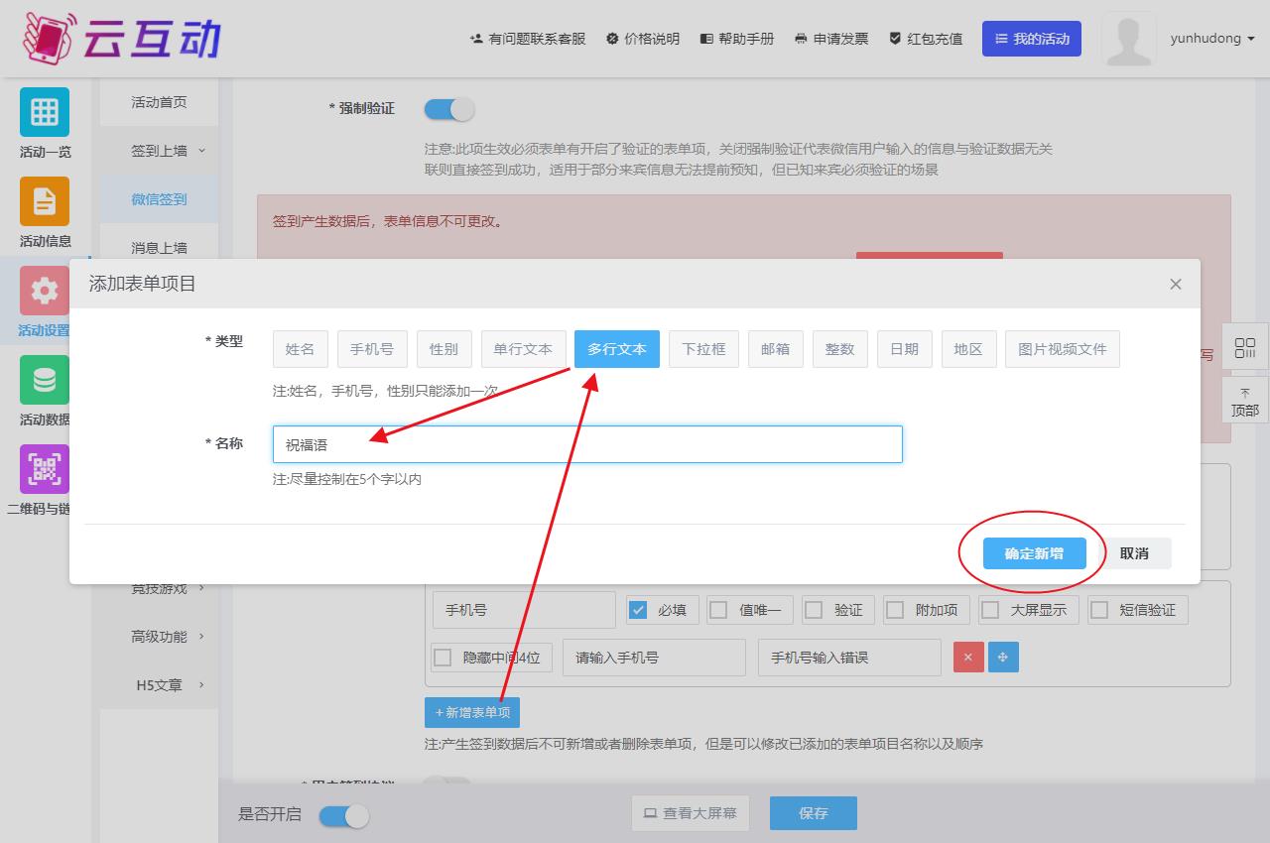Click the red delete field icon

(968, 658)
